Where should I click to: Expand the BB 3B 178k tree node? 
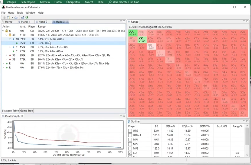(7, 59)
